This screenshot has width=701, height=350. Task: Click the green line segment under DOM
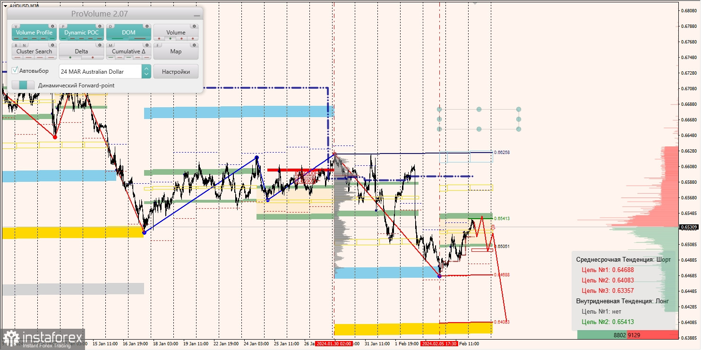coord(117,38)
